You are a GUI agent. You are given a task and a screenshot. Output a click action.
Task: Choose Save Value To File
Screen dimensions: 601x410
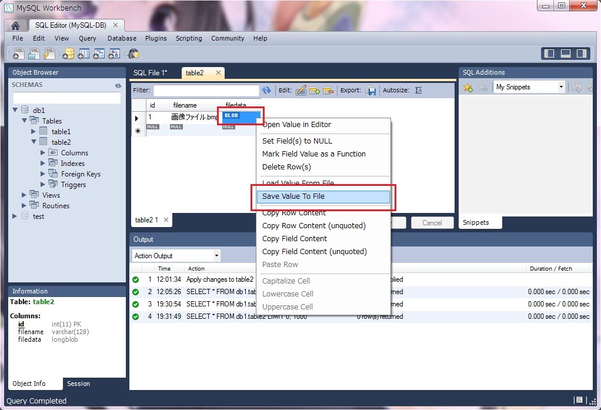coord(323,196)
